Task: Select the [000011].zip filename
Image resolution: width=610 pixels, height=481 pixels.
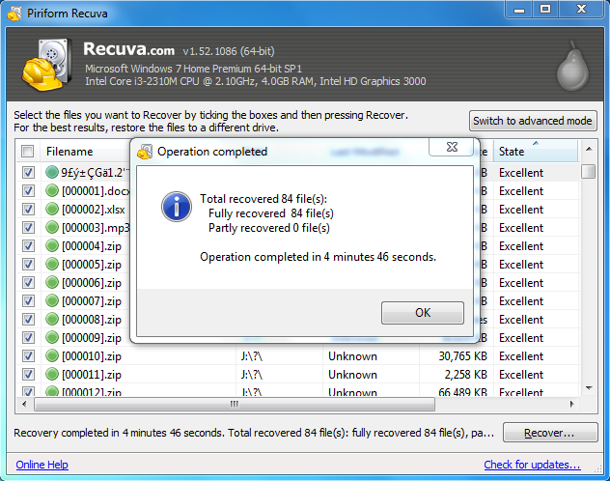Action: click(x=92, y=375)
